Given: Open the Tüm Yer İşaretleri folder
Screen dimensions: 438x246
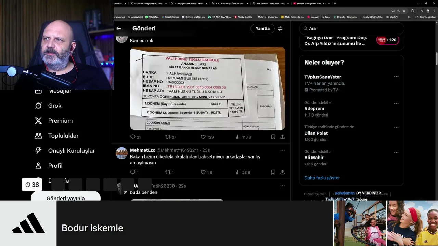Looking at the screenshot, I should (x=425, y=17).
